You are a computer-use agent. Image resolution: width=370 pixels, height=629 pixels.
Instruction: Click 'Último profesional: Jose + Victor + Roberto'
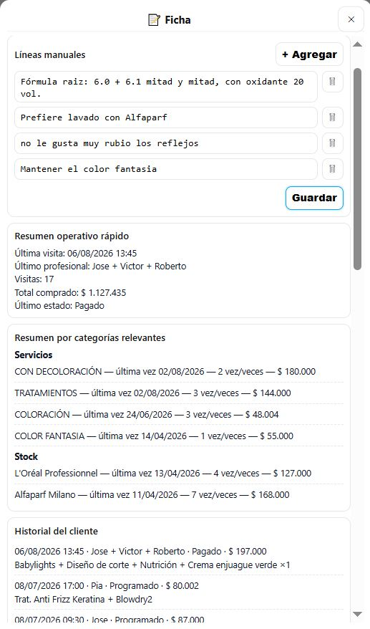pos(101,267)
